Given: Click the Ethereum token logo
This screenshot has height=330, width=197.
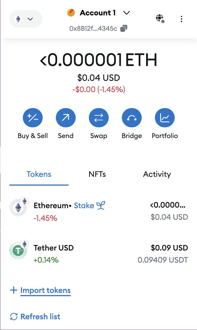Looking at the screenshot, I should tap(18, 208).
